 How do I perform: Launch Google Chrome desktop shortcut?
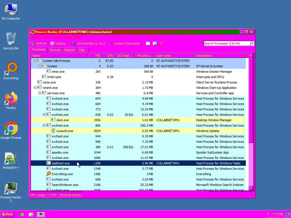[11, 131]
